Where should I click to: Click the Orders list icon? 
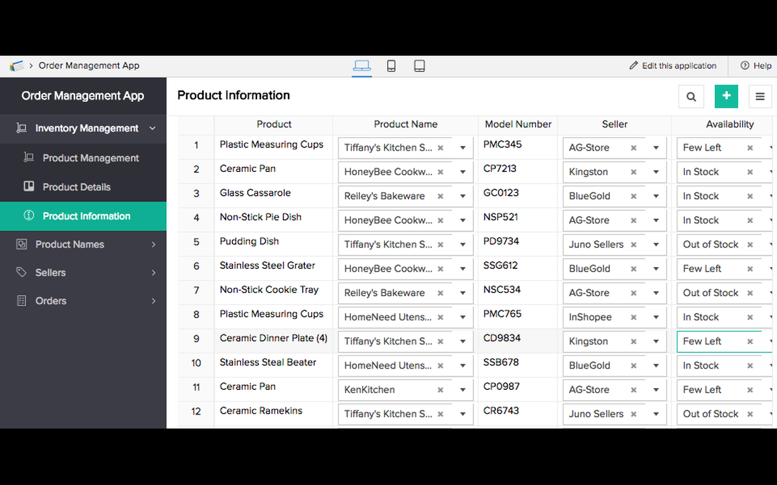tap(21, 301)
